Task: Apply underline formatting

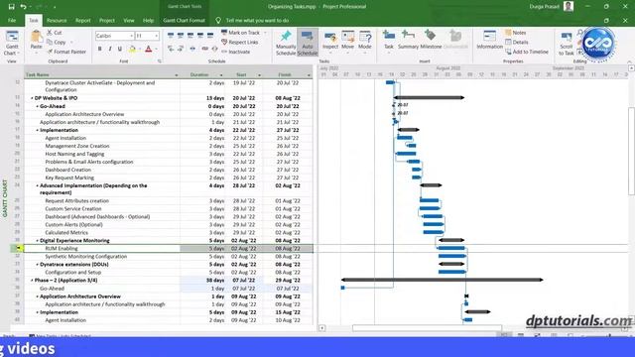Action: pyautogui.click(x=120, y=49)
